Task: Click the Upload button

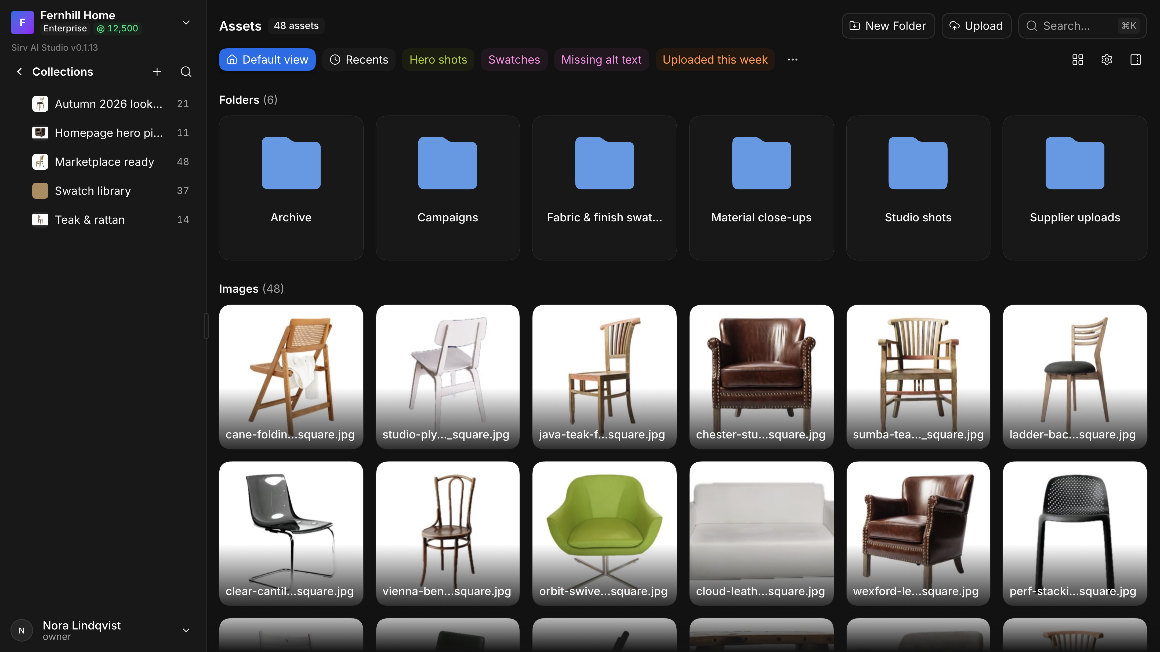Action: (x=976, y=26)
